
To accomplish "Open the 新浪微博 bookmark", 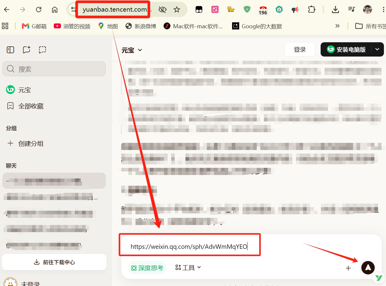I will click(141, 26).
